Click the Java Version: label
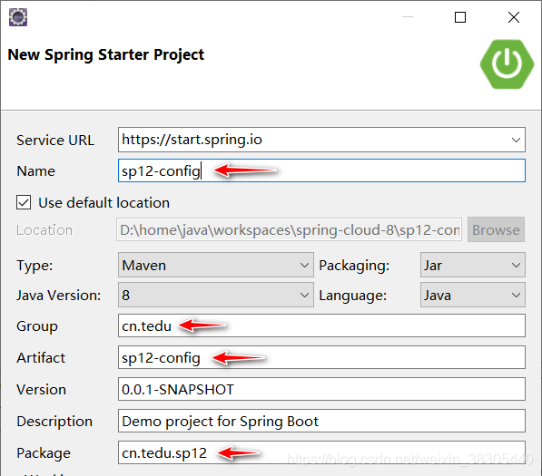542x476 pixels. pos(59,296)
